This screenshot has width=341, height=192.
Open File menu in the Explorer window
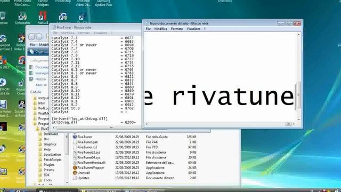(x=33, y=45)
